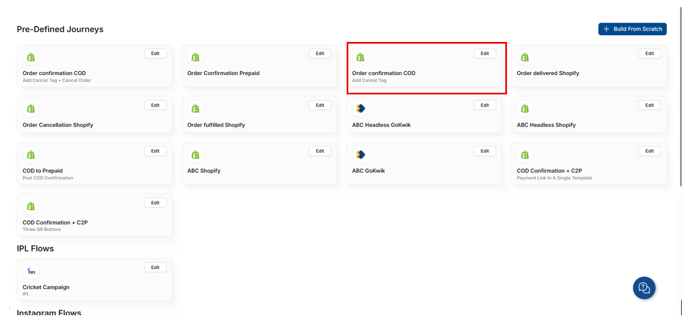The width and height of the screenshot is (685, 329).
Task: Edit the Cricket Campaign IPL flow
Action: (x=155, y=267)
